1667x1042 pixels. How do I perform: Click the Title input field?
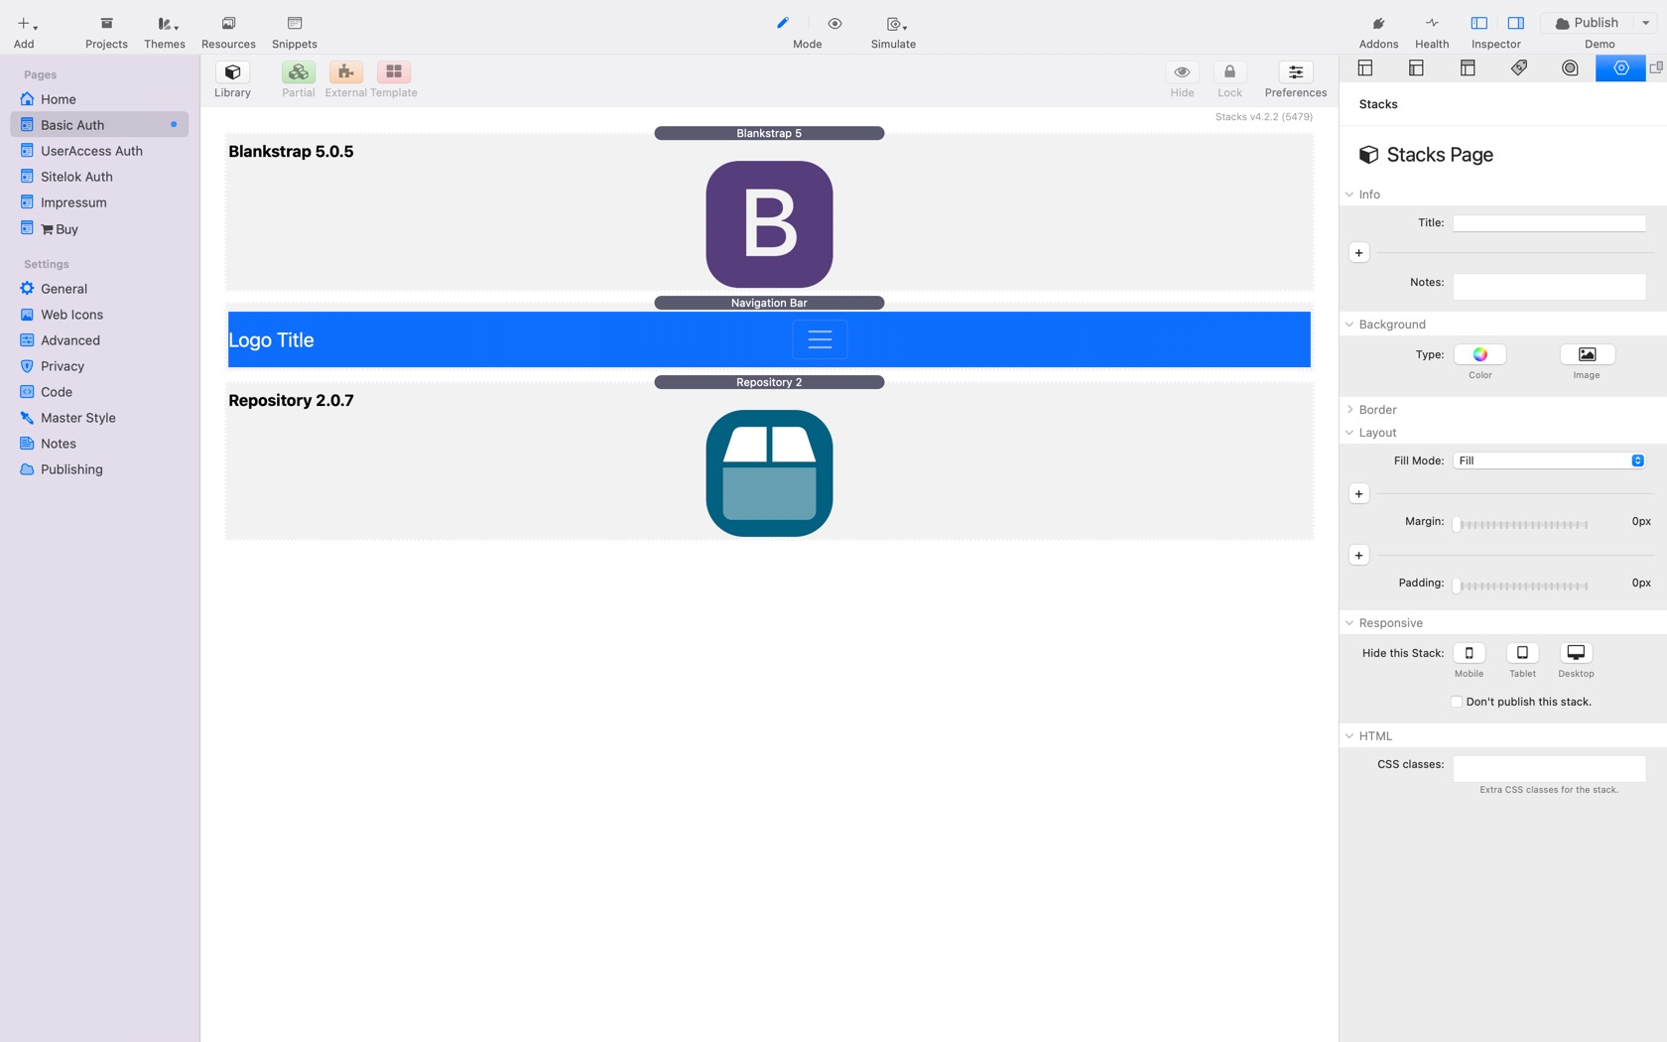[1549, 223]
